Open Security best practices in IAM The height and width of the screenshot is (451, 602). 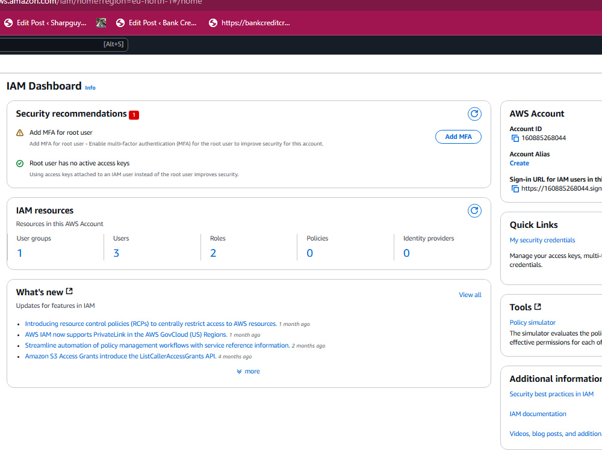click(x=551, y=394)
